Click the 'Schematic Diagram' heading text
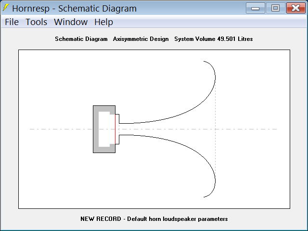Screen dimensions: 308x231 coord(81,39)
